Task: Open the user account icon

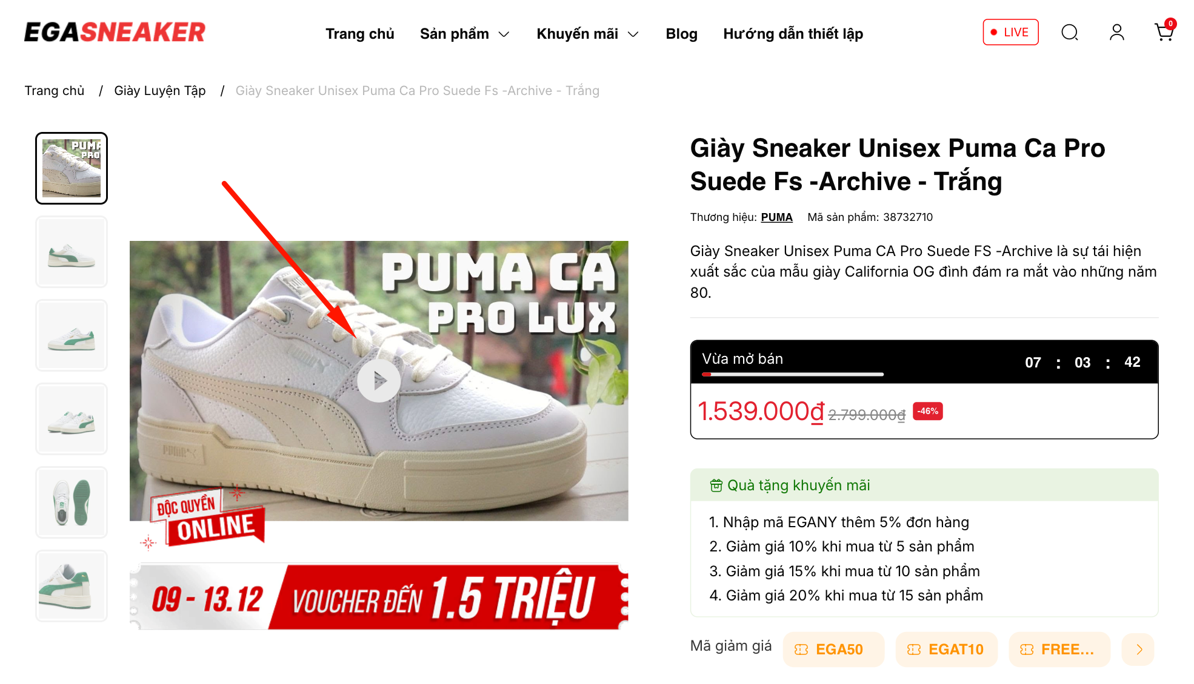Action: 1116,32
